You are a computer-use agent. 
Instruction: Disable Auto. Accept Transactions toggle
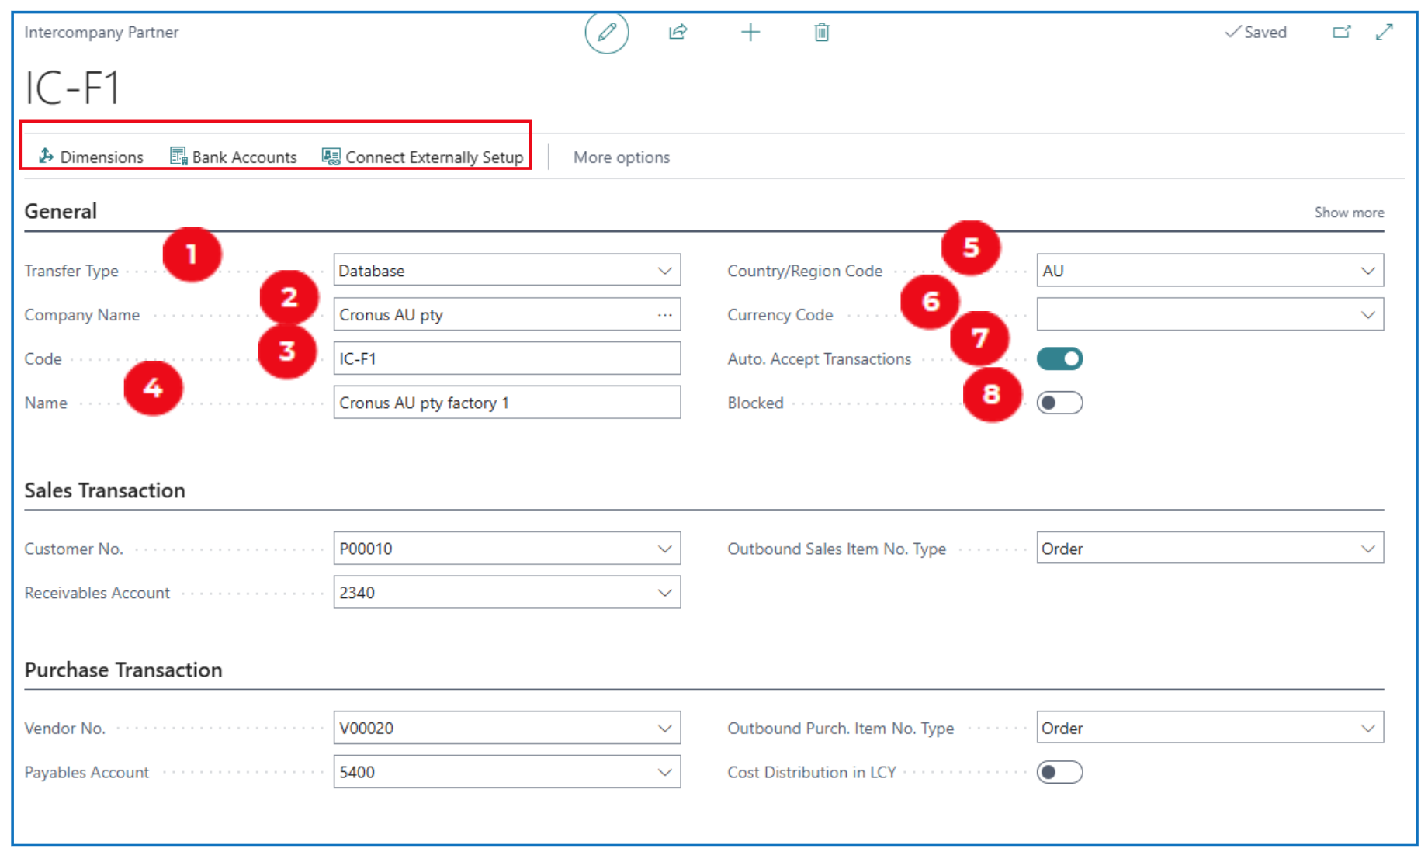(1059, 359)
